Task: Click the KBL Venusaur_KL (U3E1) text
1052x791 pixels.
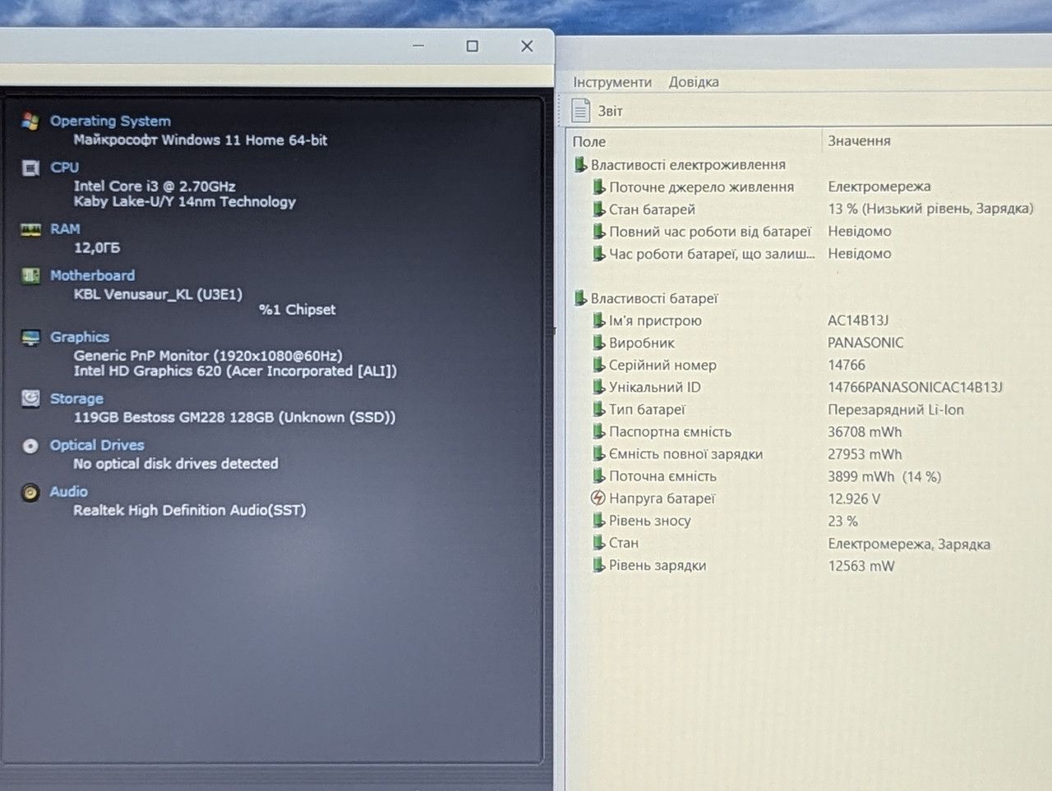Action: pos(158,294)
